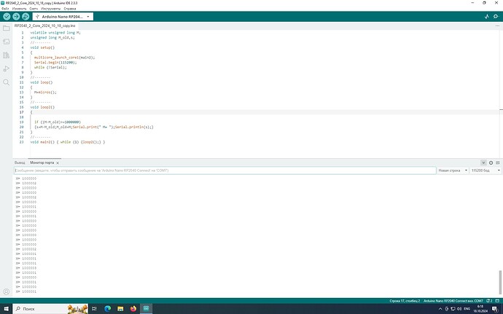Click code line 1 volatile unsigned long M

pyautogui.click(x=55, y=32)
